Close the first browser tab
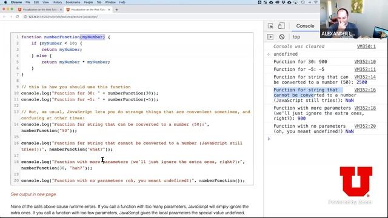388x218 pixels. [x=61, y=10]
